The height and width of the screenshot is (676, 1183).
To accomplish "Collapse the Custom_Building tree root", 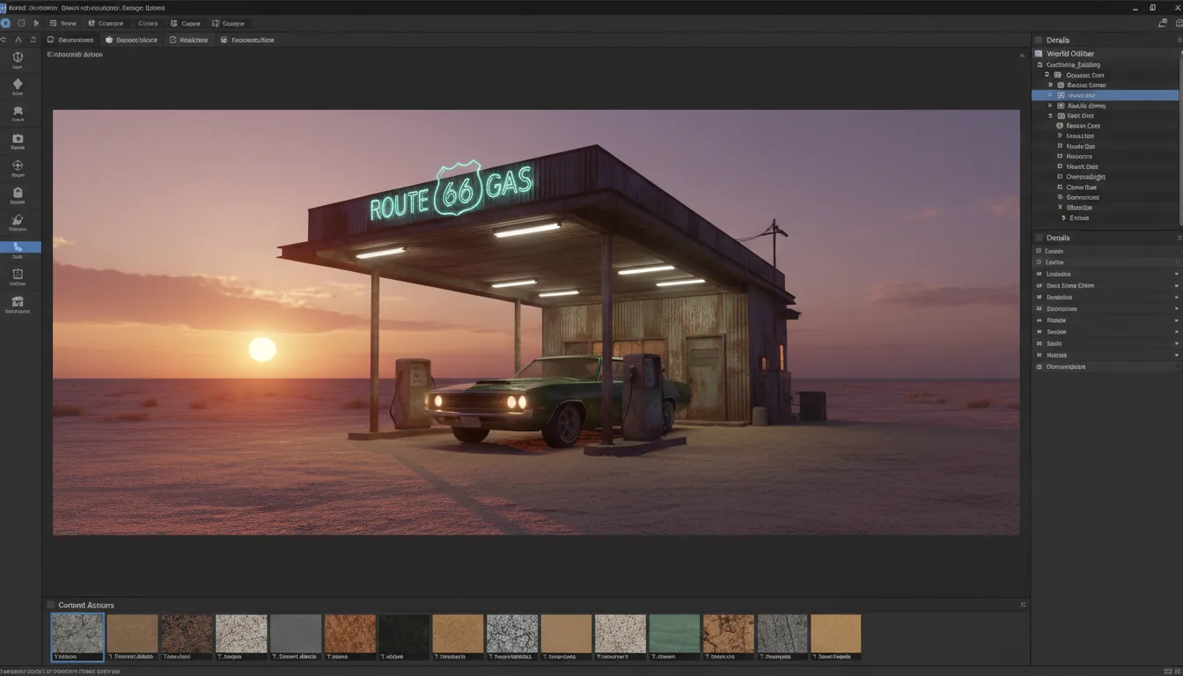I will click(x=1039, y=63).
